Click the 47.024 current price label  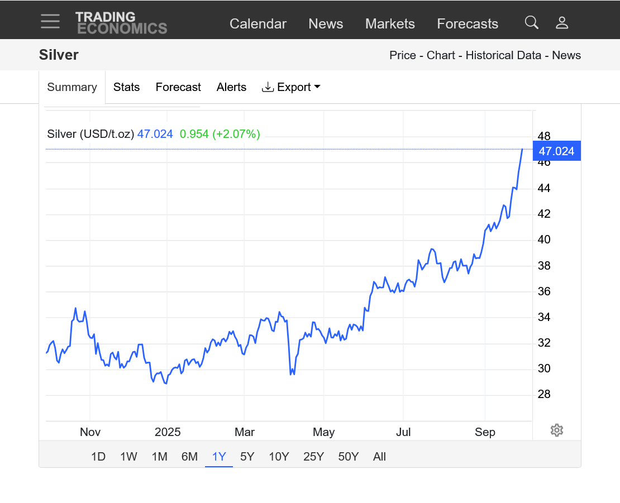pos(556,151)
